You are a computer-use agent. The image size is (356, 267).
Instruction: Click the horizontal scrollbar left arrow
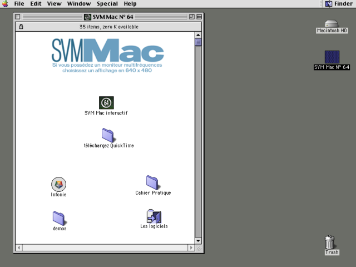pos(19,248)
